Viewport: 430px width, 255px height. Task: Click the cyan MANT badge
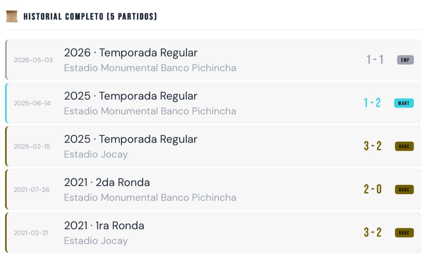404,103
